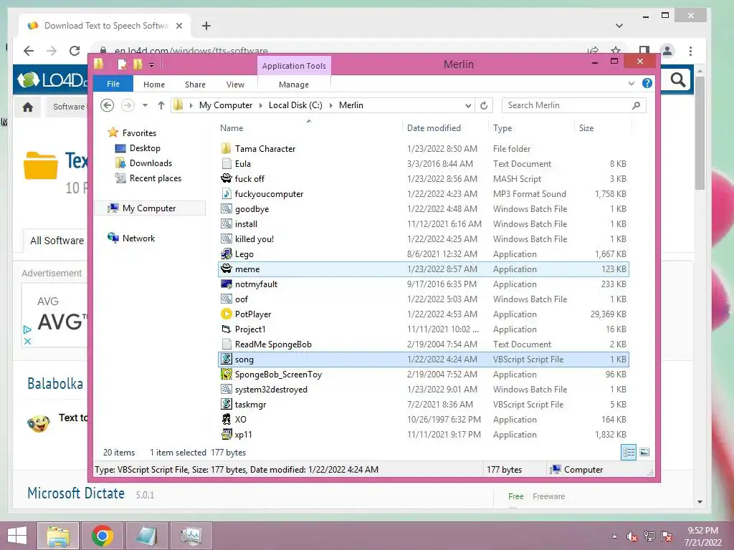
Task: Expand the address bar history dropdown
Action: (468, 105)
